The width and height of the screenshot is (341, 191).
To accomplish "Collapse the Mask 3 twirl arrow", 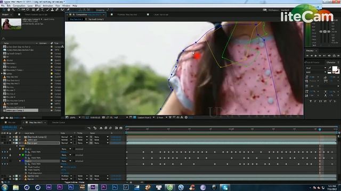I will pos(20,161).
